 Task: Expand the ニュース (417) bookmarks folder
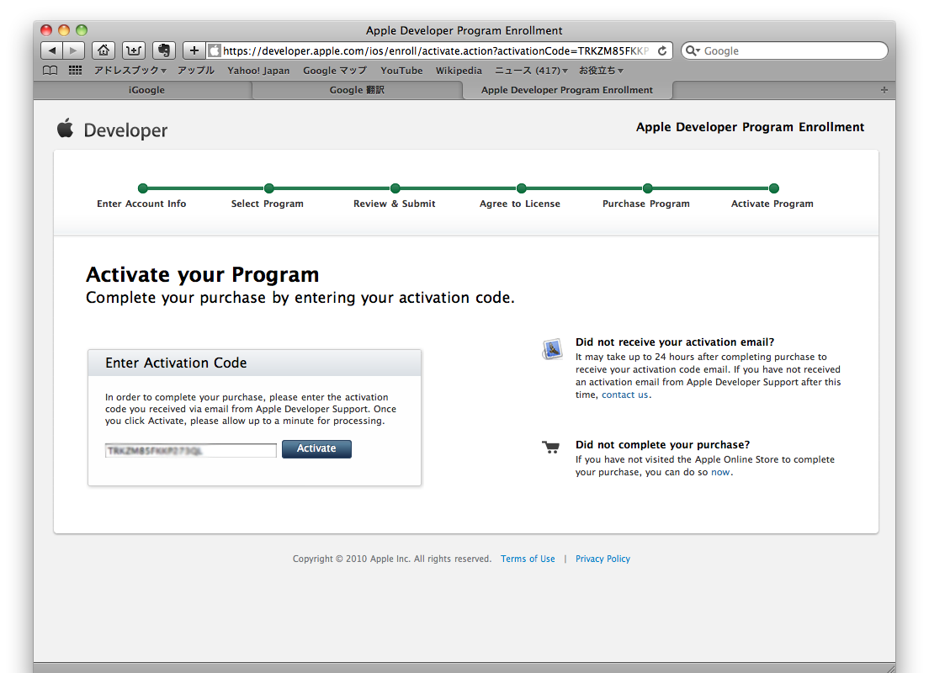(531, 71)
